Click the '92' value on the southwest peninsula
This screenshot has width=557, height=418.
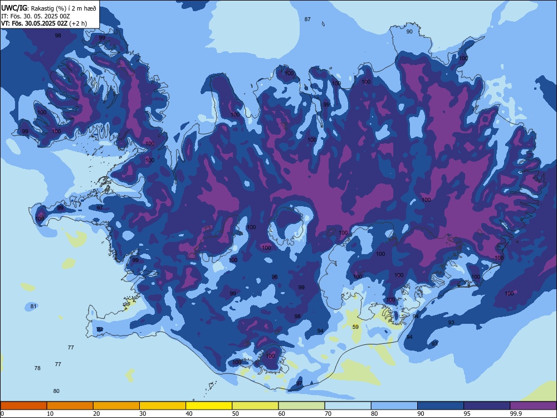pos(100,329)
